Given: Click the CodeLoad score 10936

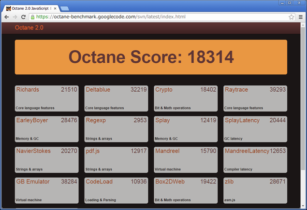Looking at the screenshot, I should point(139,182).
